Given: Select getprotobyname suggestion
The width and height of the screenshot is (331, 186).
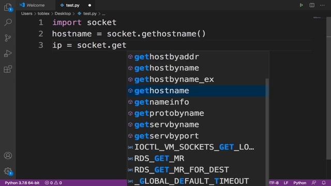Looking at the screenshot, I should (197, 113).
